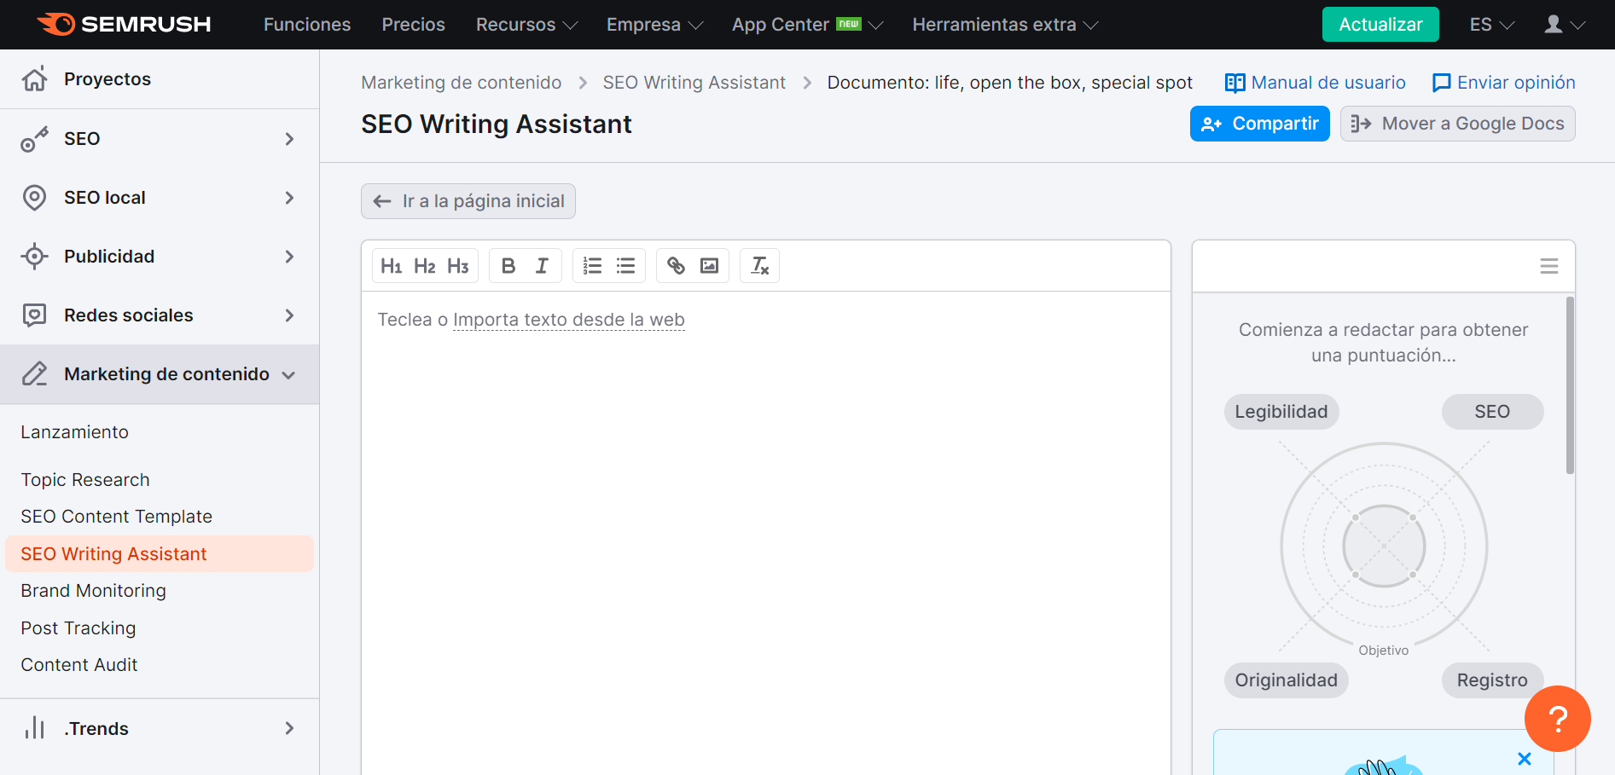Viewport: 1615px width, 775px height.
Task: Open the App Center dropdown
Action: point(807,25)
